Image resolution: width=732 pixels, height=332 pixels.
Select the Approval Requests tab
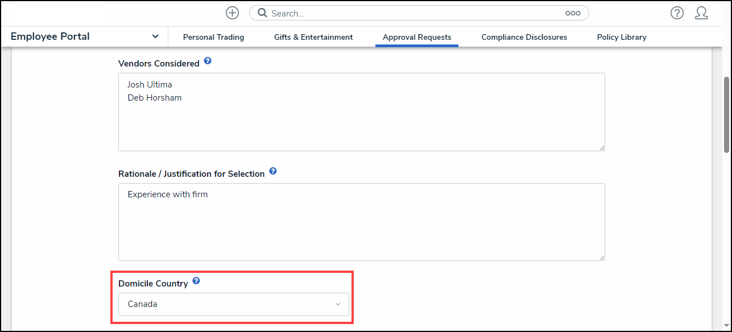(417, 37)
